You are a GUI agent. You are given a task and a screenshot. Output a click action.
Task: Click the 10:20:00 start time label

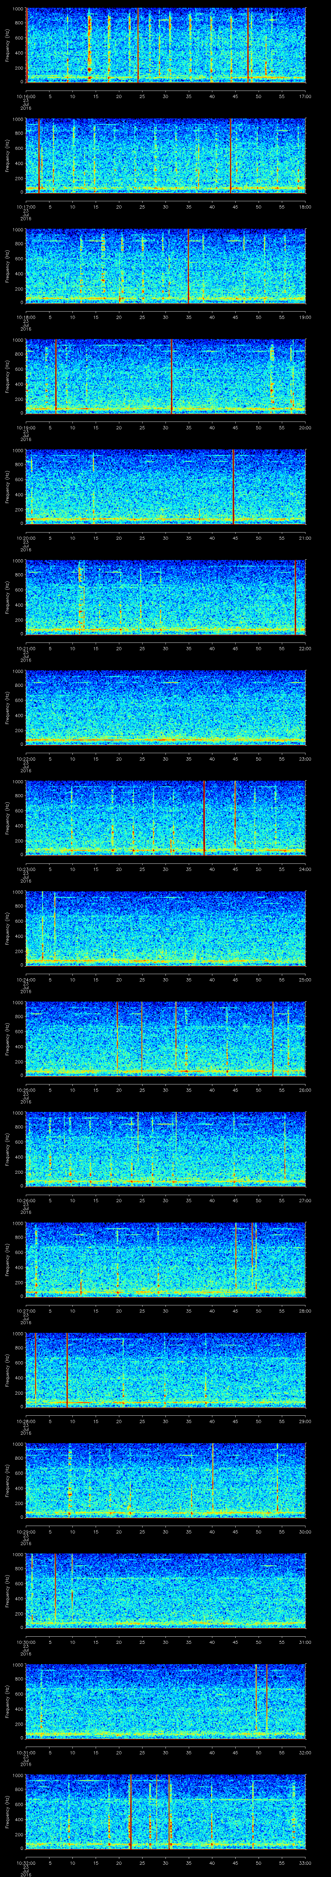tap(26, 538)
